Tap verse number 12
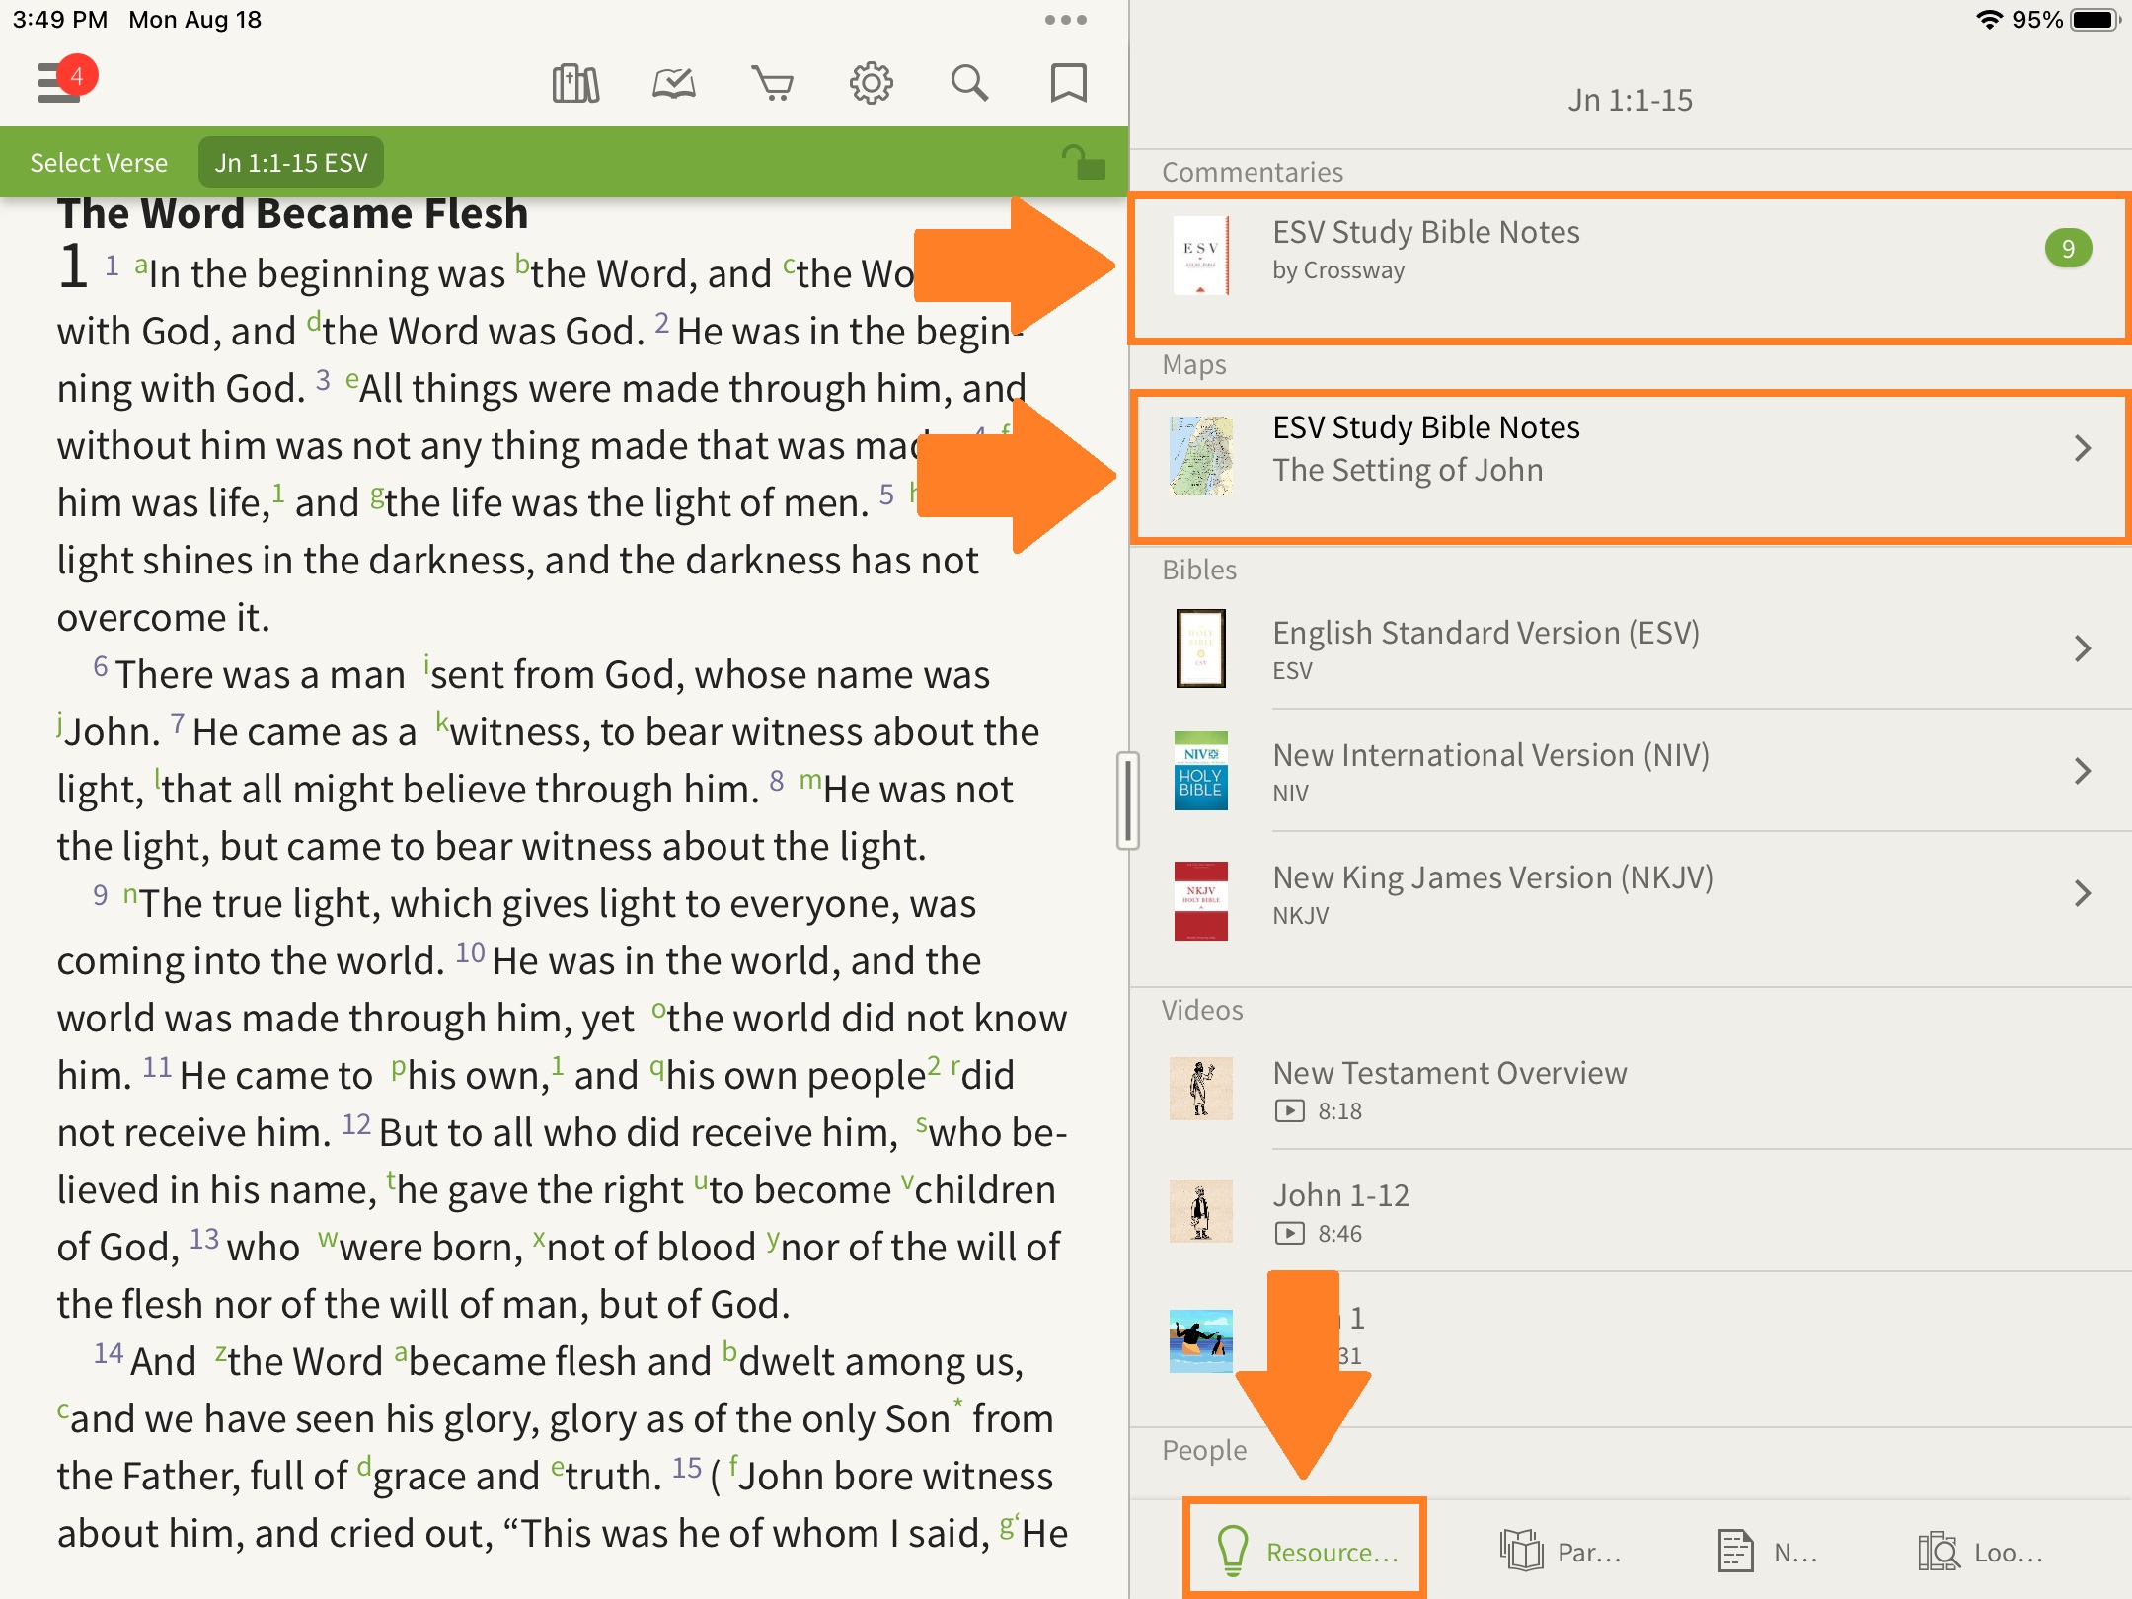 (x=356, y=1124)
